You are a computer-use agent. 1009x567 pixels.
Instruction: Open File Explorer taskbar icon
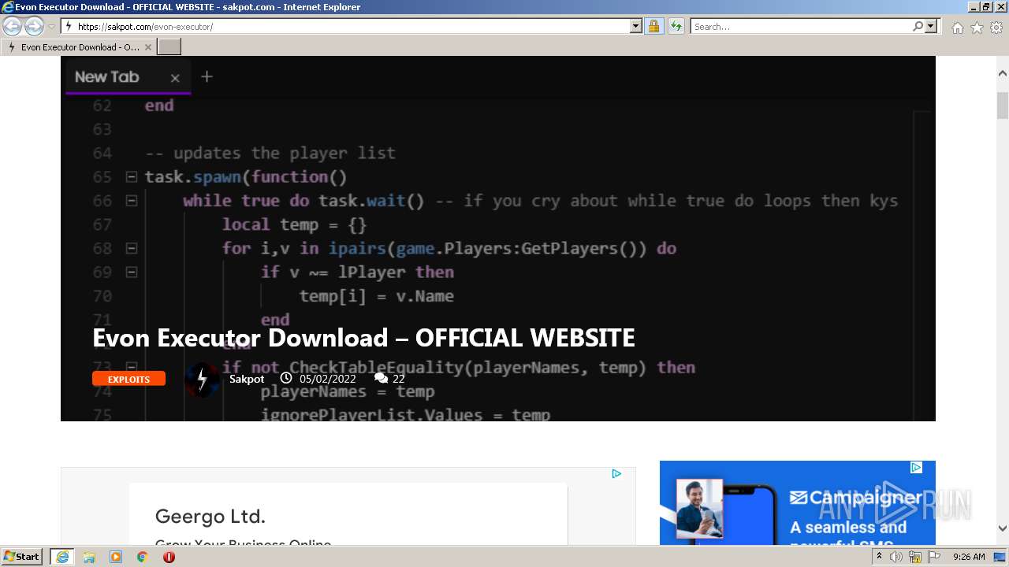click(x=89, y=557)
